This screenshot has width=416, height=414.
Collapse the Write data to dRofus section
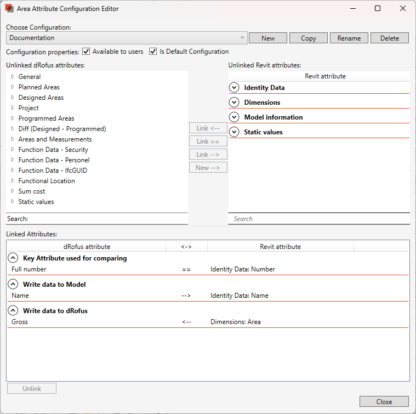click(x=13, y=310)
